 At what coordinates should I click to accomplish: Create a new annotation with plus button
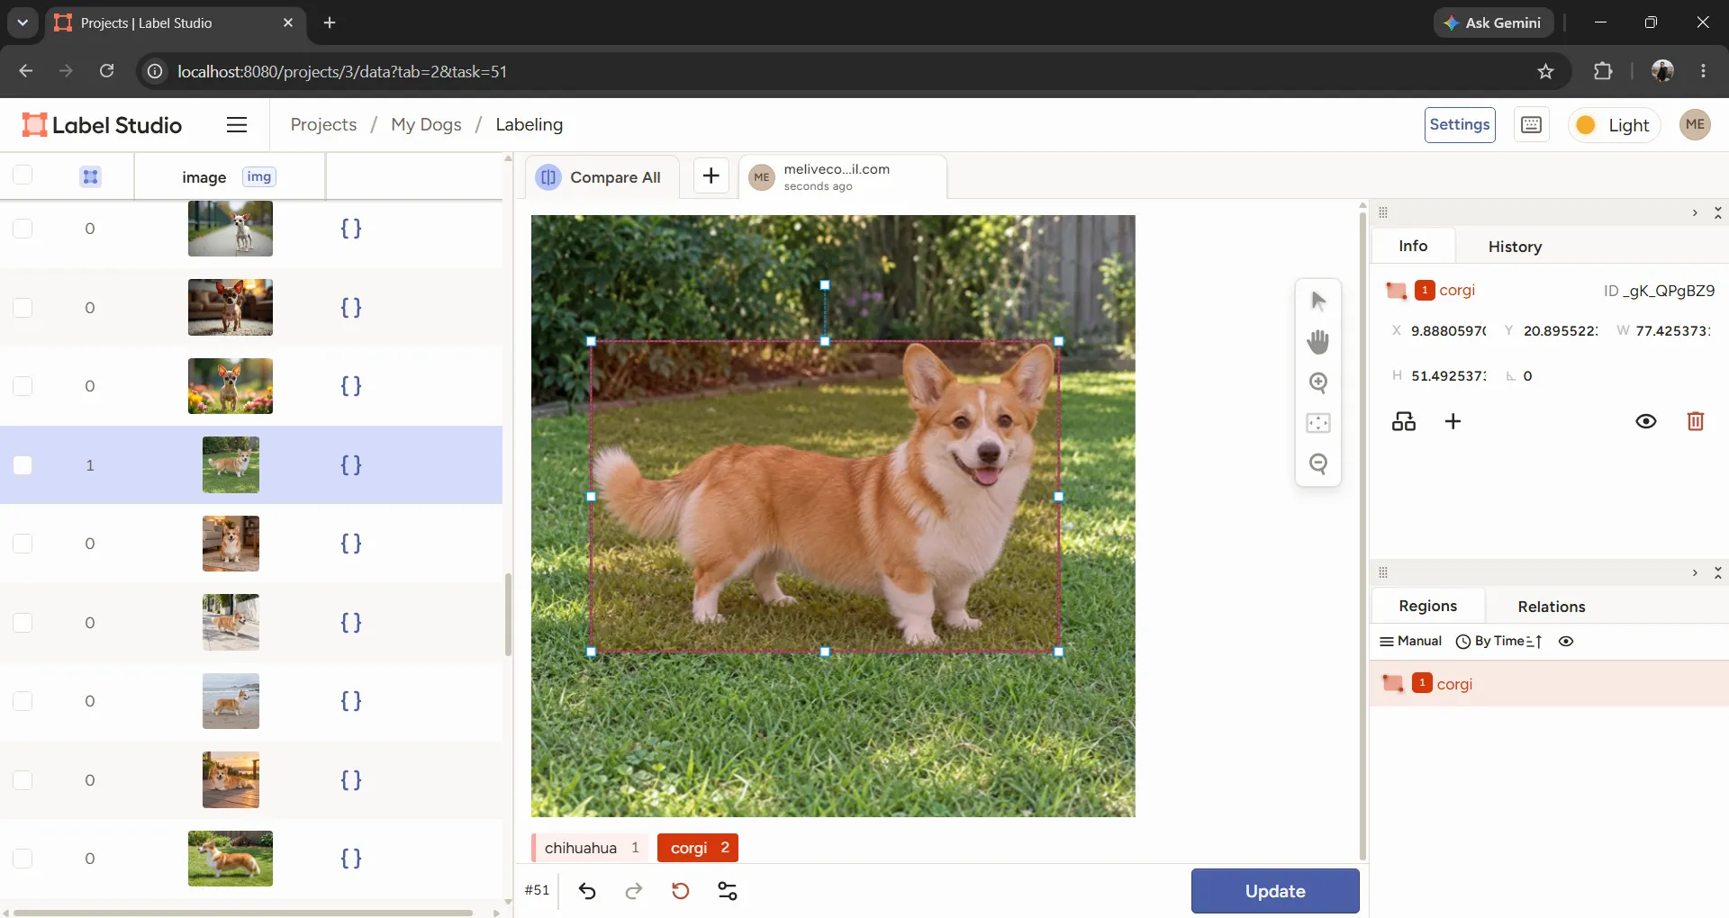tap(711, 175)
